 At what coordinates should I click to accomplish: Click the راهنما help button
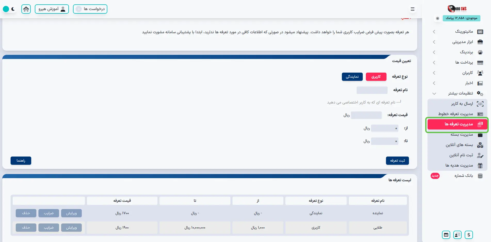[x=21, y=161]
